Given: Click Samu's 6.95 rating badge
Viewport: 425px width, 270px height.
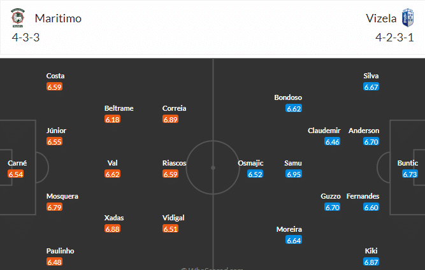Looking at the screenshot, I should pyautogui.click(x=293, y=174).
